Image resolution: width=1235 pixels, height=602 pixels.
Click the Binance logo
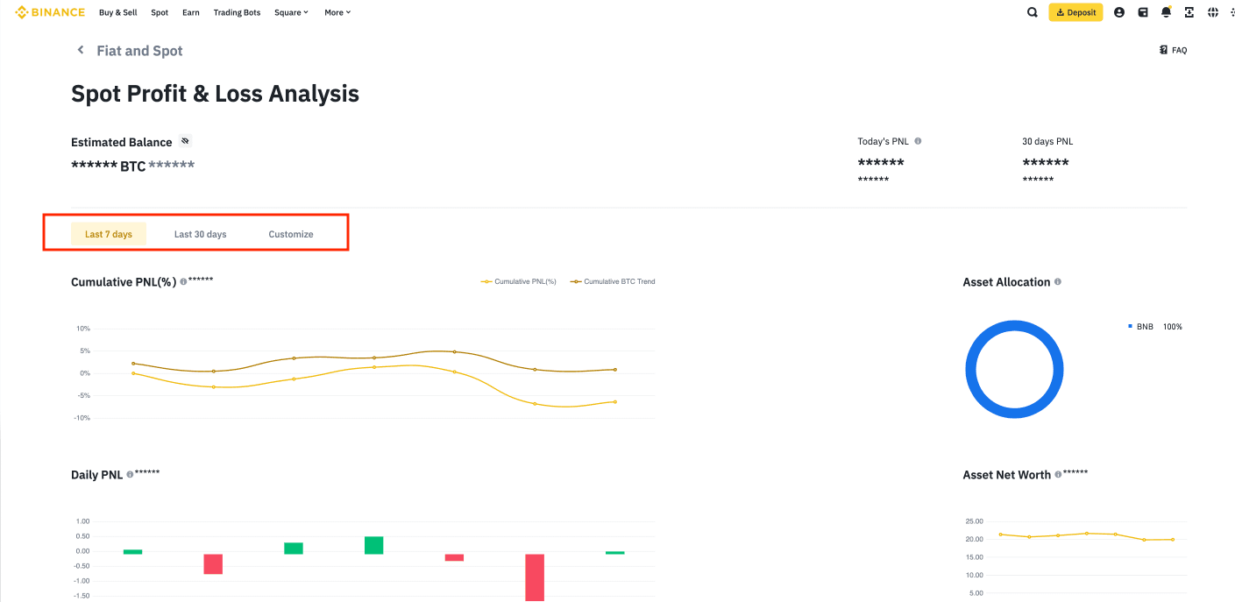[x=50, y=12]
